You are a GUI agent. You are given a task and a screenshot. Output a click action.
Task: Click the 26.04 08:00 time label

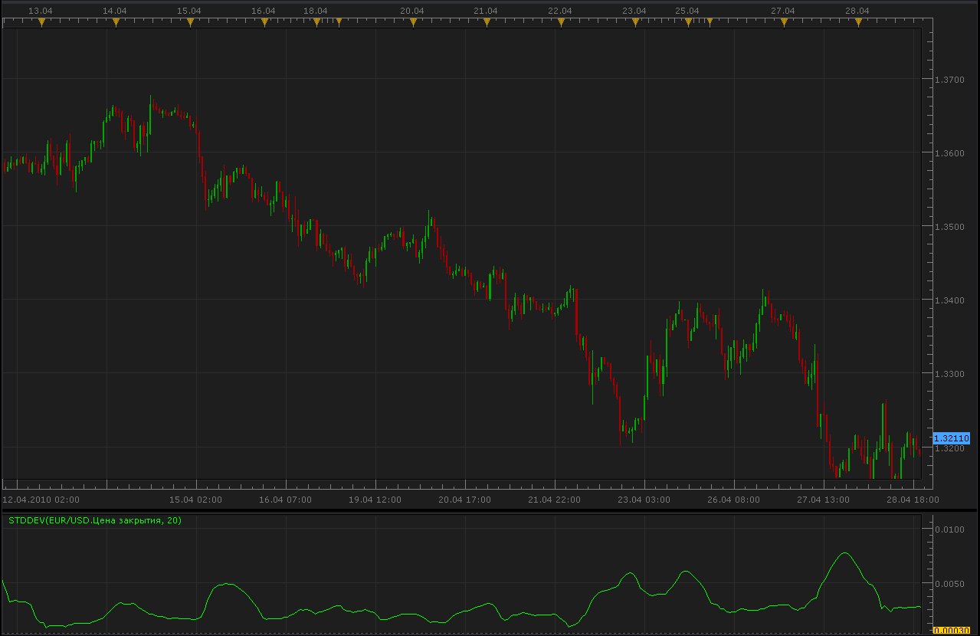(734, 500)
